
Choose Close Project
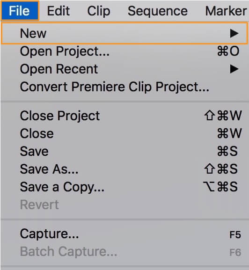(124, 116)
